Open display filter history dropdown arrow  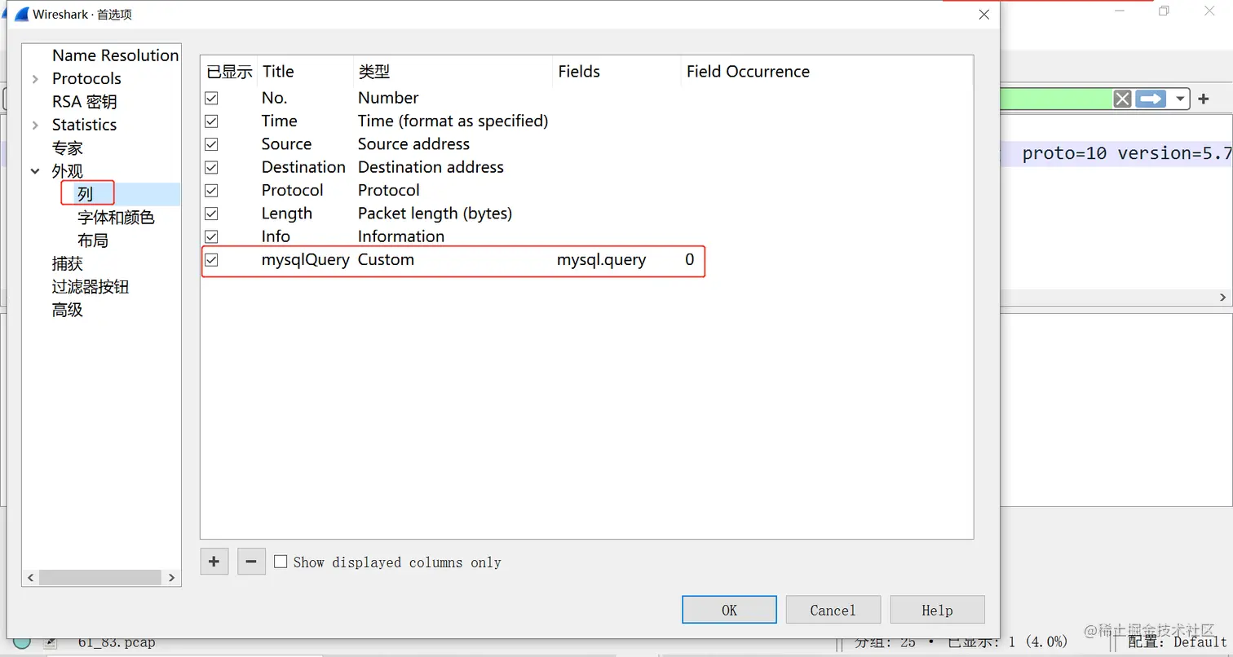point(1180,99)
